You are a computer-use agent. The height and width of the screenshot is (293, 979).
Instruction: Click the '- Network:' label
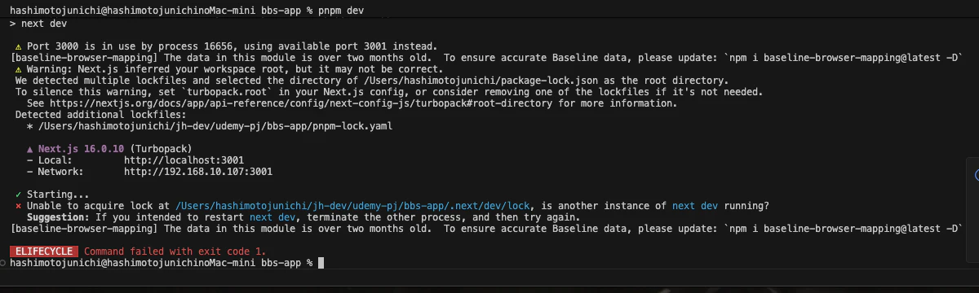coord(55,172)
